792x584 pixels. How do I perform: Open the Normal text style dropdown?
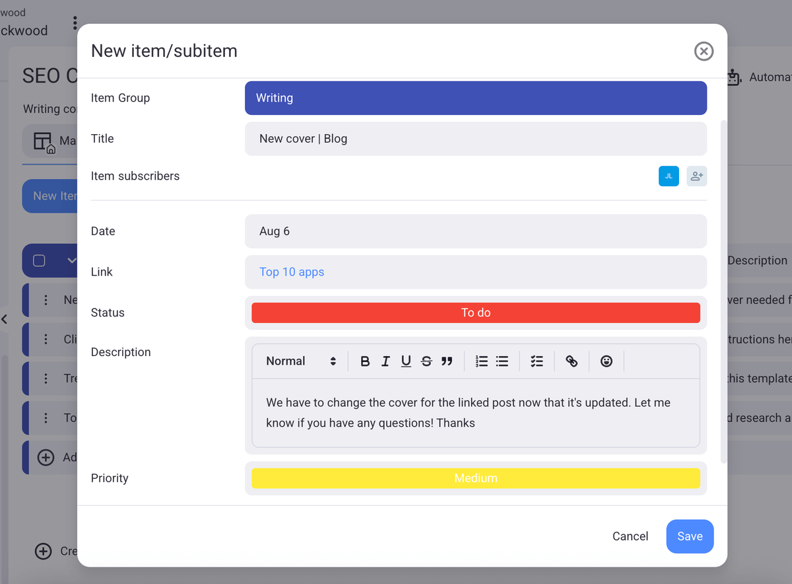click(x=299, y=361)
